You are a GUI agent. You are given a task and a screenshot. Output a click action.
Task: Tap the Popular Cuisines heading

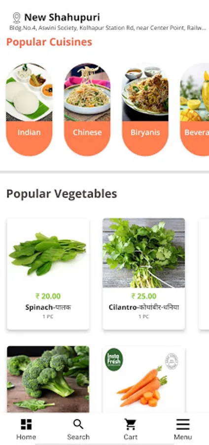49,42
